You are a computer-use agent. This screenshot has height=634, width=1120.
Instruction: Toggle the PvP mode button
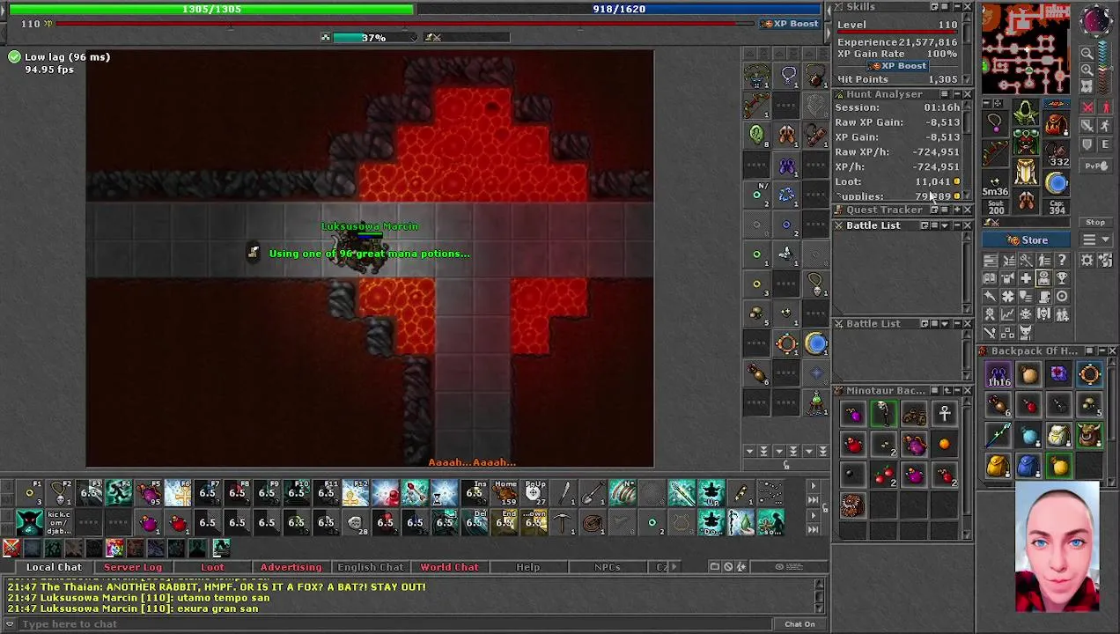click(x=1096, y=166)
